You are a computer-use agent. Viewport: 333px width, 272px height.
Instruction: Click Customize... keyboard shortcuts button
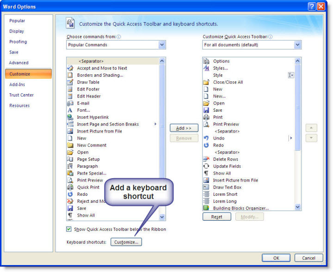[x=126, y=242]
